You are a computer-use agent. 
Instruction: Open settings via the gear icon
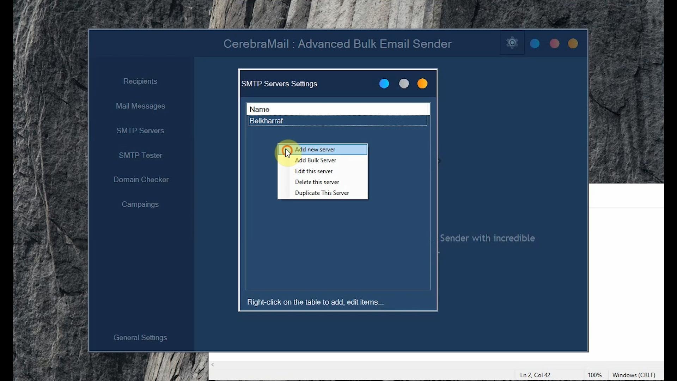[512, 43]
